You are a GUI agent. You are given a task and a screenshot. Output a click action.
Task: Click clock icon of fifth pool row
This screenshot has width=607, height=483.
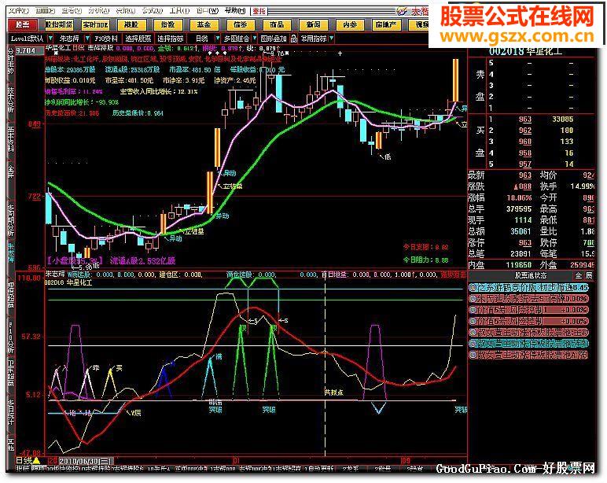473,332
